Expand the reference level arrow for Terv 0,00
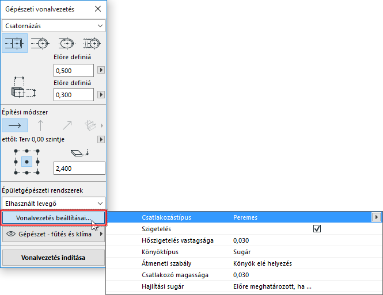Image resolution: width=383 pixels, height=295 pixels. point(101,140)
